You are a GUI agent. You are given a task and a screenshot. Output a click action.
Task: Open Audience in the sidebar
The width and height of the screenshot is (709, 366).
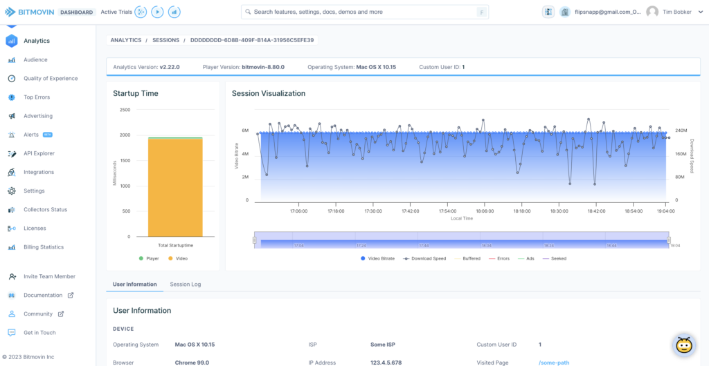(35, 60)
